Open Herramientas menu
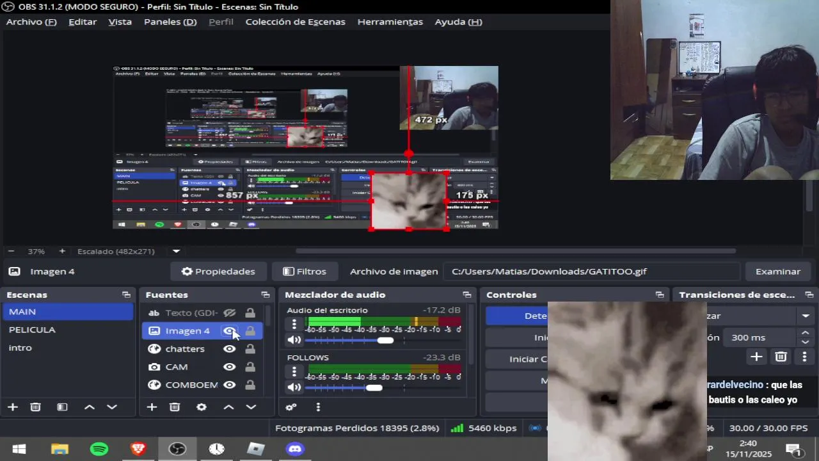Screen dimensions: 819x461 pyautogui.click(x=390, y=22)
